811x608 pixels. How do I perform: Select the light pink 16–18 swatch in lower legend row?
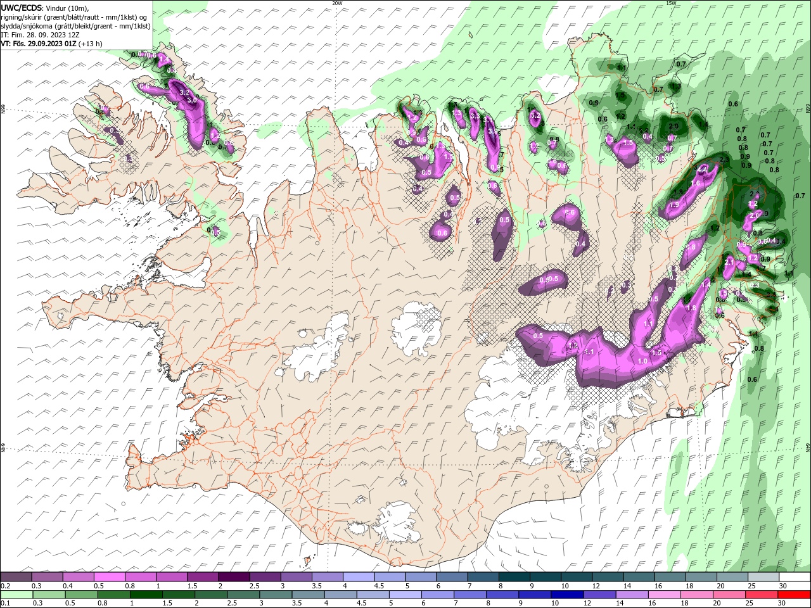coord(665,594)
